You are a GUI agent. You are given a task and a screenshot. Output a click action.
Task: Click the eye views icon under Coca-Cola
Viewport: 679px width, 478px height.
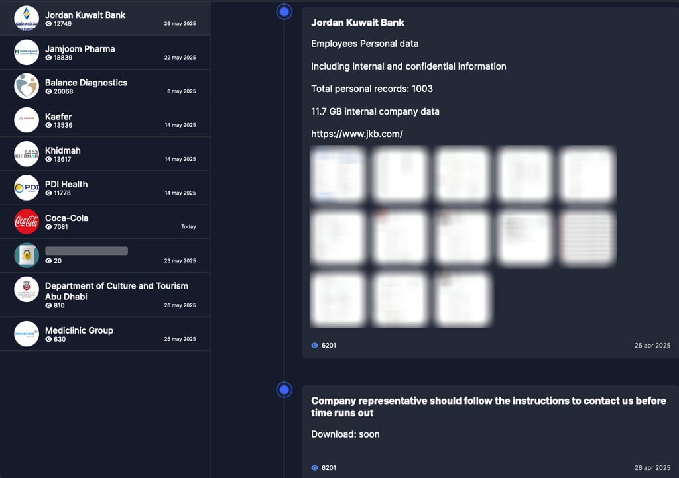48,227
